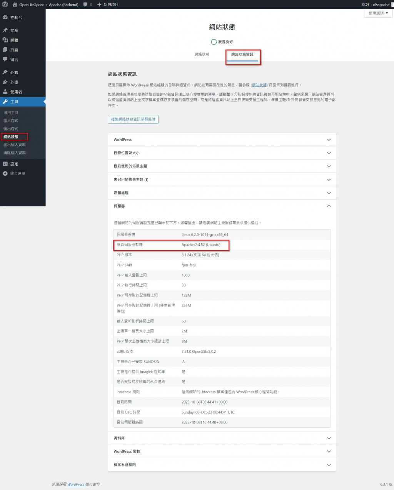
Task: Expand the 媒體處理 section
Action: tap(222, 193)
